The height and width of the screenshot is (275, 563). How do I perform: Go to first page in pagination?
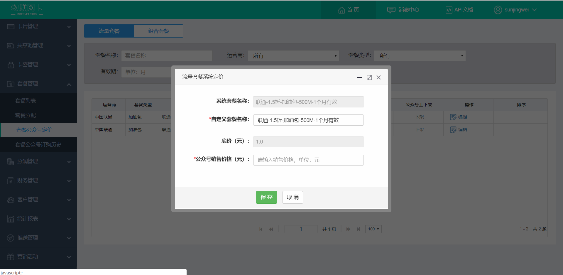point(261,229)
